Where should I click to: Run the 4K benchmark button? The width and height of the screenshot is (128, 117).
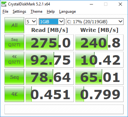tap(14, 94)
